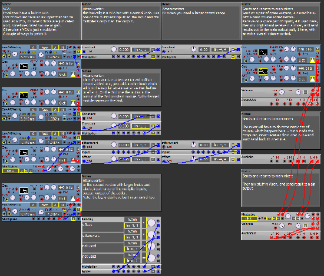Click N button on topmost EnvARRetrig
Screen dimensions: 324x276
coord(63,48)
